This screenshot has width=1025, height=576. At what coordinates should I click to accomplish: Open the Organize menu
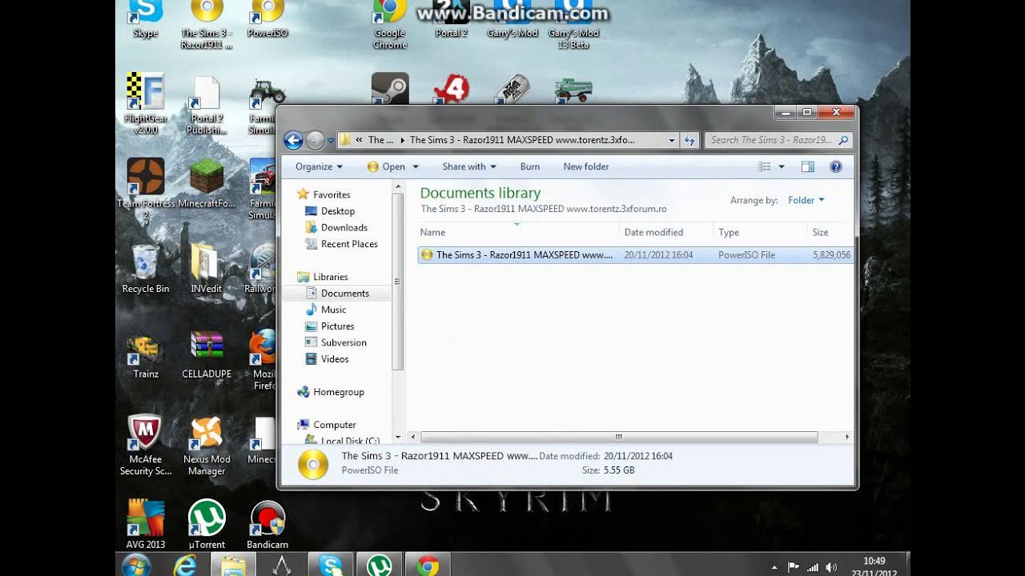[x=319, y=166]
